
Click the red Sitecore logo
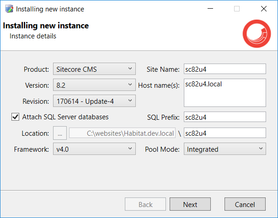[257, 33]
